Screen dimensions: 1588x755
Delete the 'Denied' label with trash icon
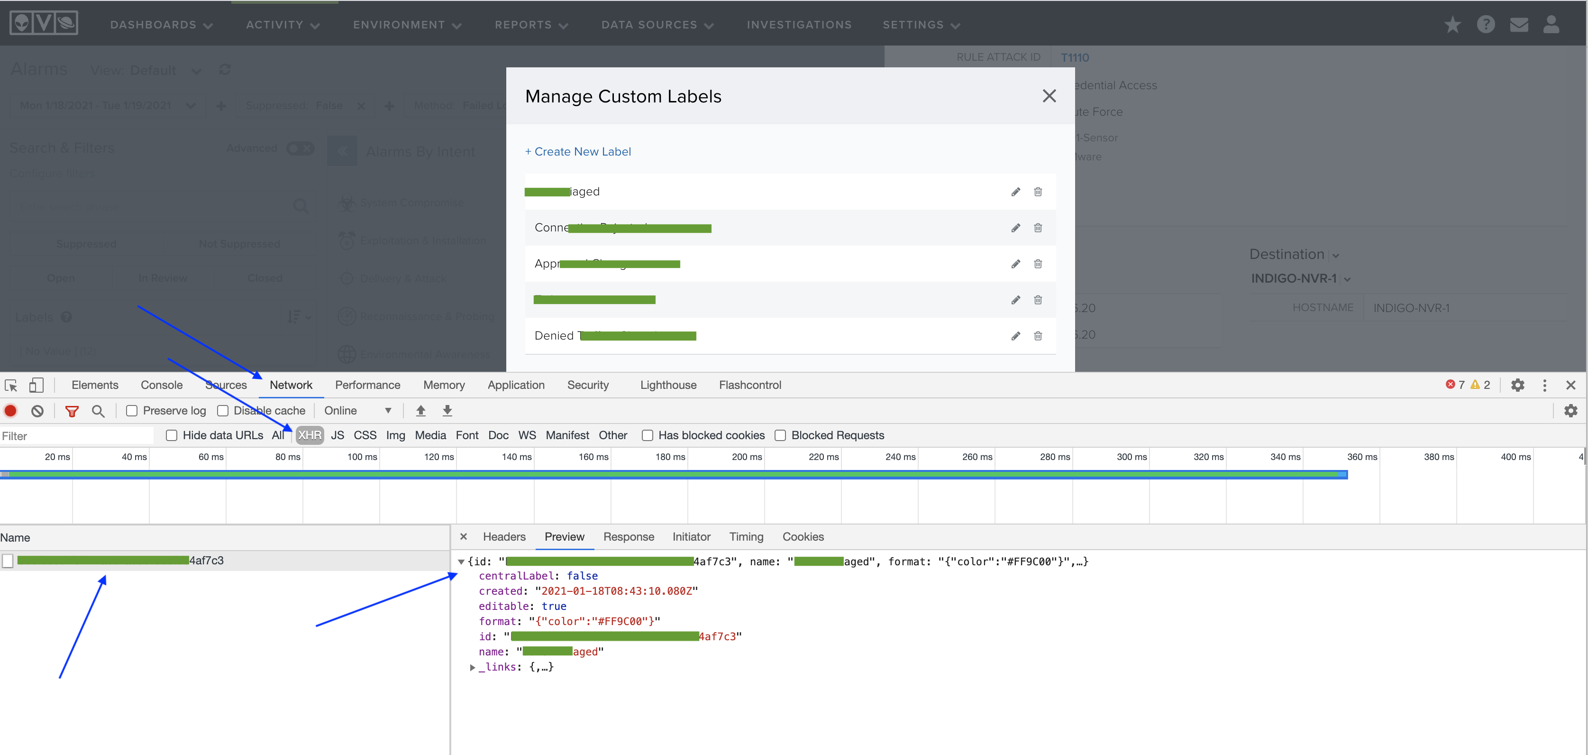[1038, 336]
